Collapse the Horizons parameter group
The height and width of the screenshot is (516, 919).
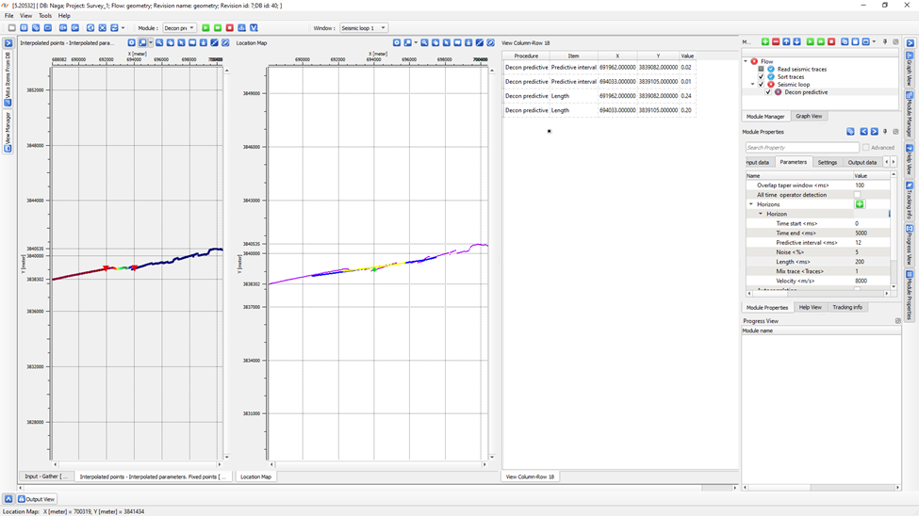click(751, 204)
